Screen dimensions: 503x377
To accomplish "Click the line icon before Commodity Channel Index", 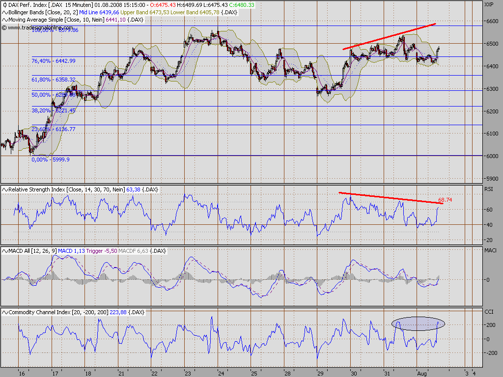I will pyautogui.click(x=5, y=312).
